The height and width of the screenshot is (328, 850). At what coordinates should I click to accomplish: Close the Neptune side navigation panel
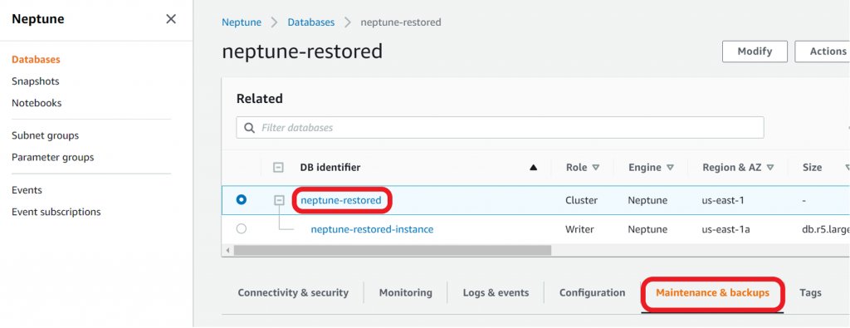[x=171, y=19]
